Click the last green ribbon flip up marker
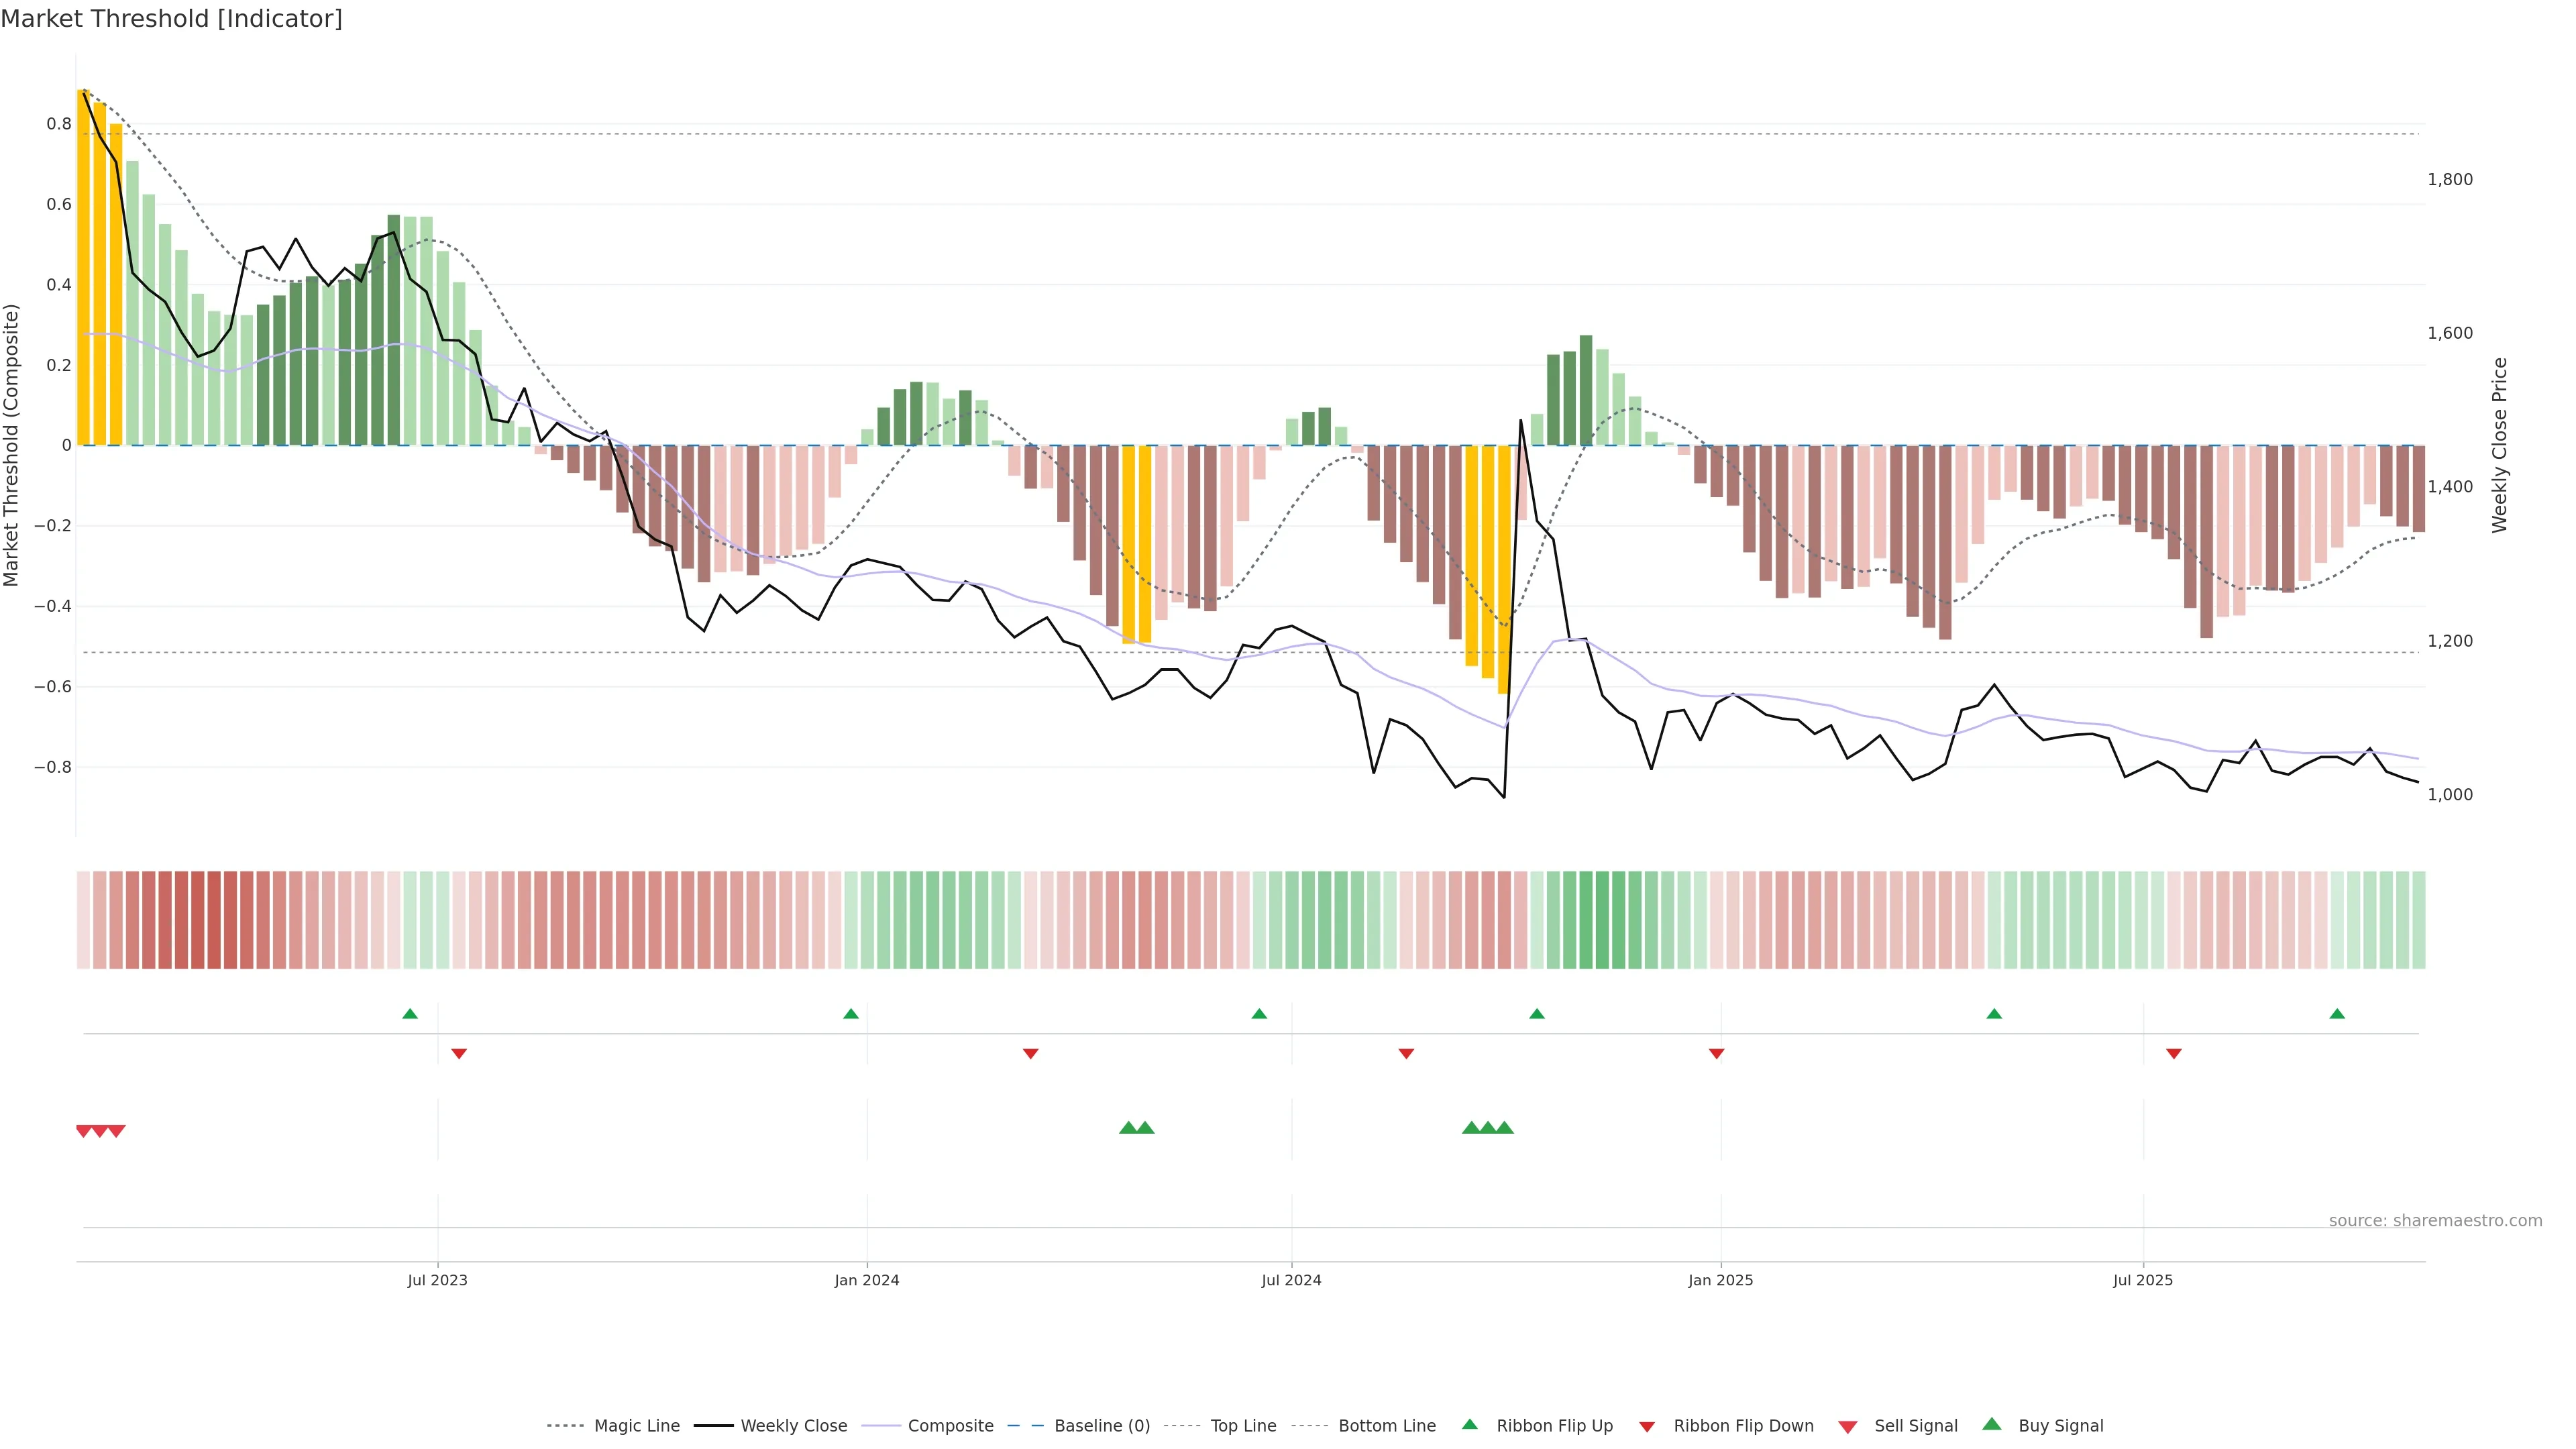Image resolution: width=2576 pixels, height=1449 pixels. [2337, 1014]
